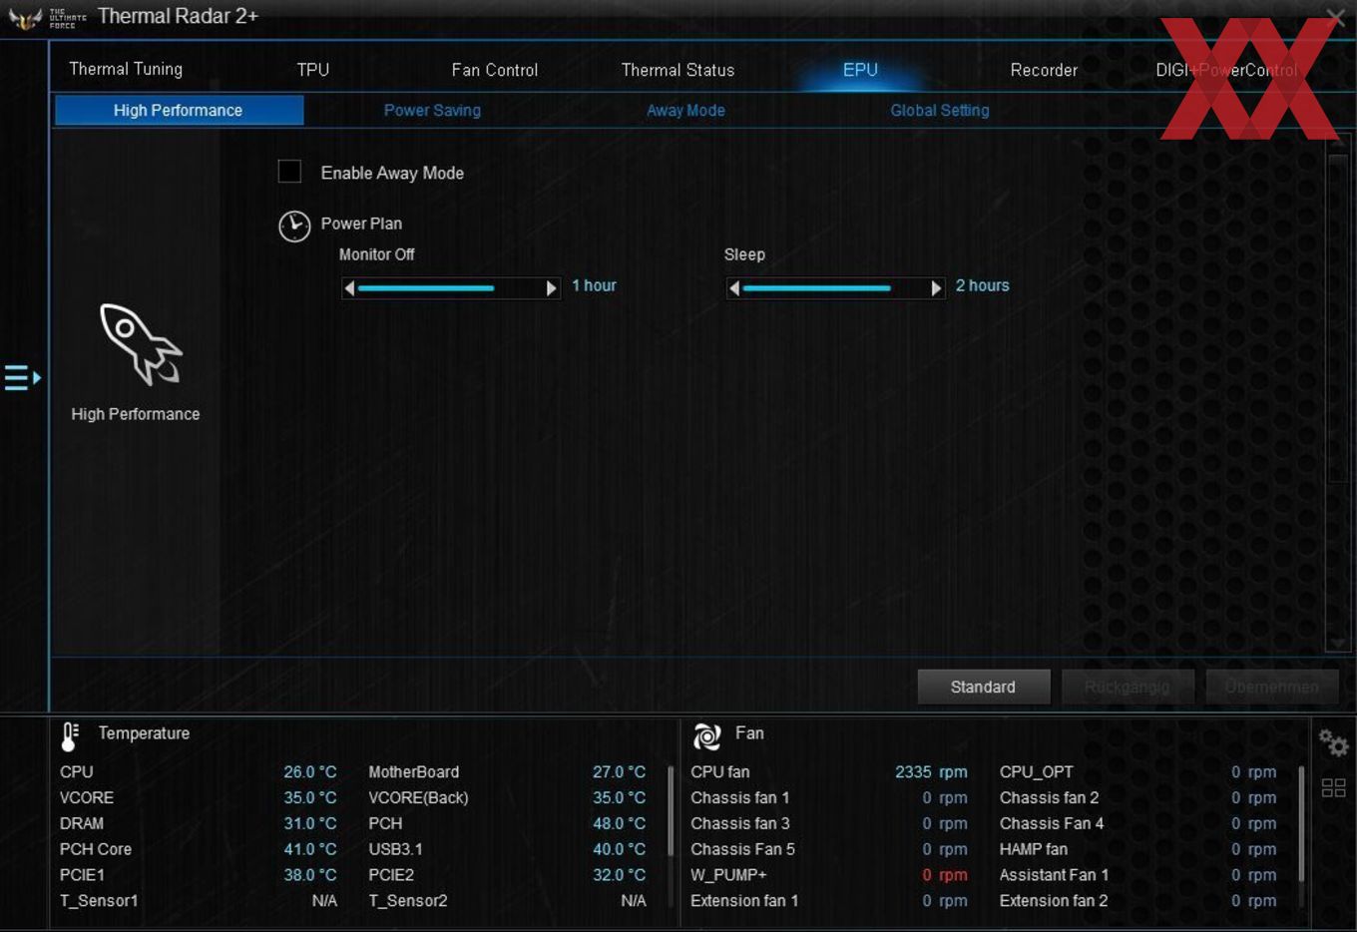Click the PCIE2 temperature row
1357x932 pixels.
(507, 874)
